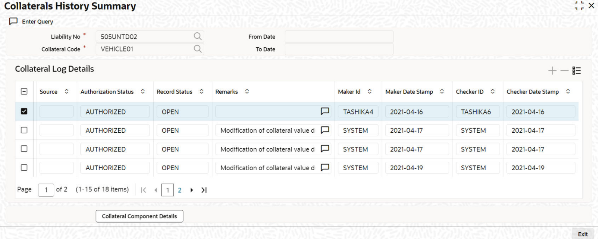This screenshot has width=599, height=239.
Task: Select Checker ID cell TASHIKA6
Action: [478, 112]
